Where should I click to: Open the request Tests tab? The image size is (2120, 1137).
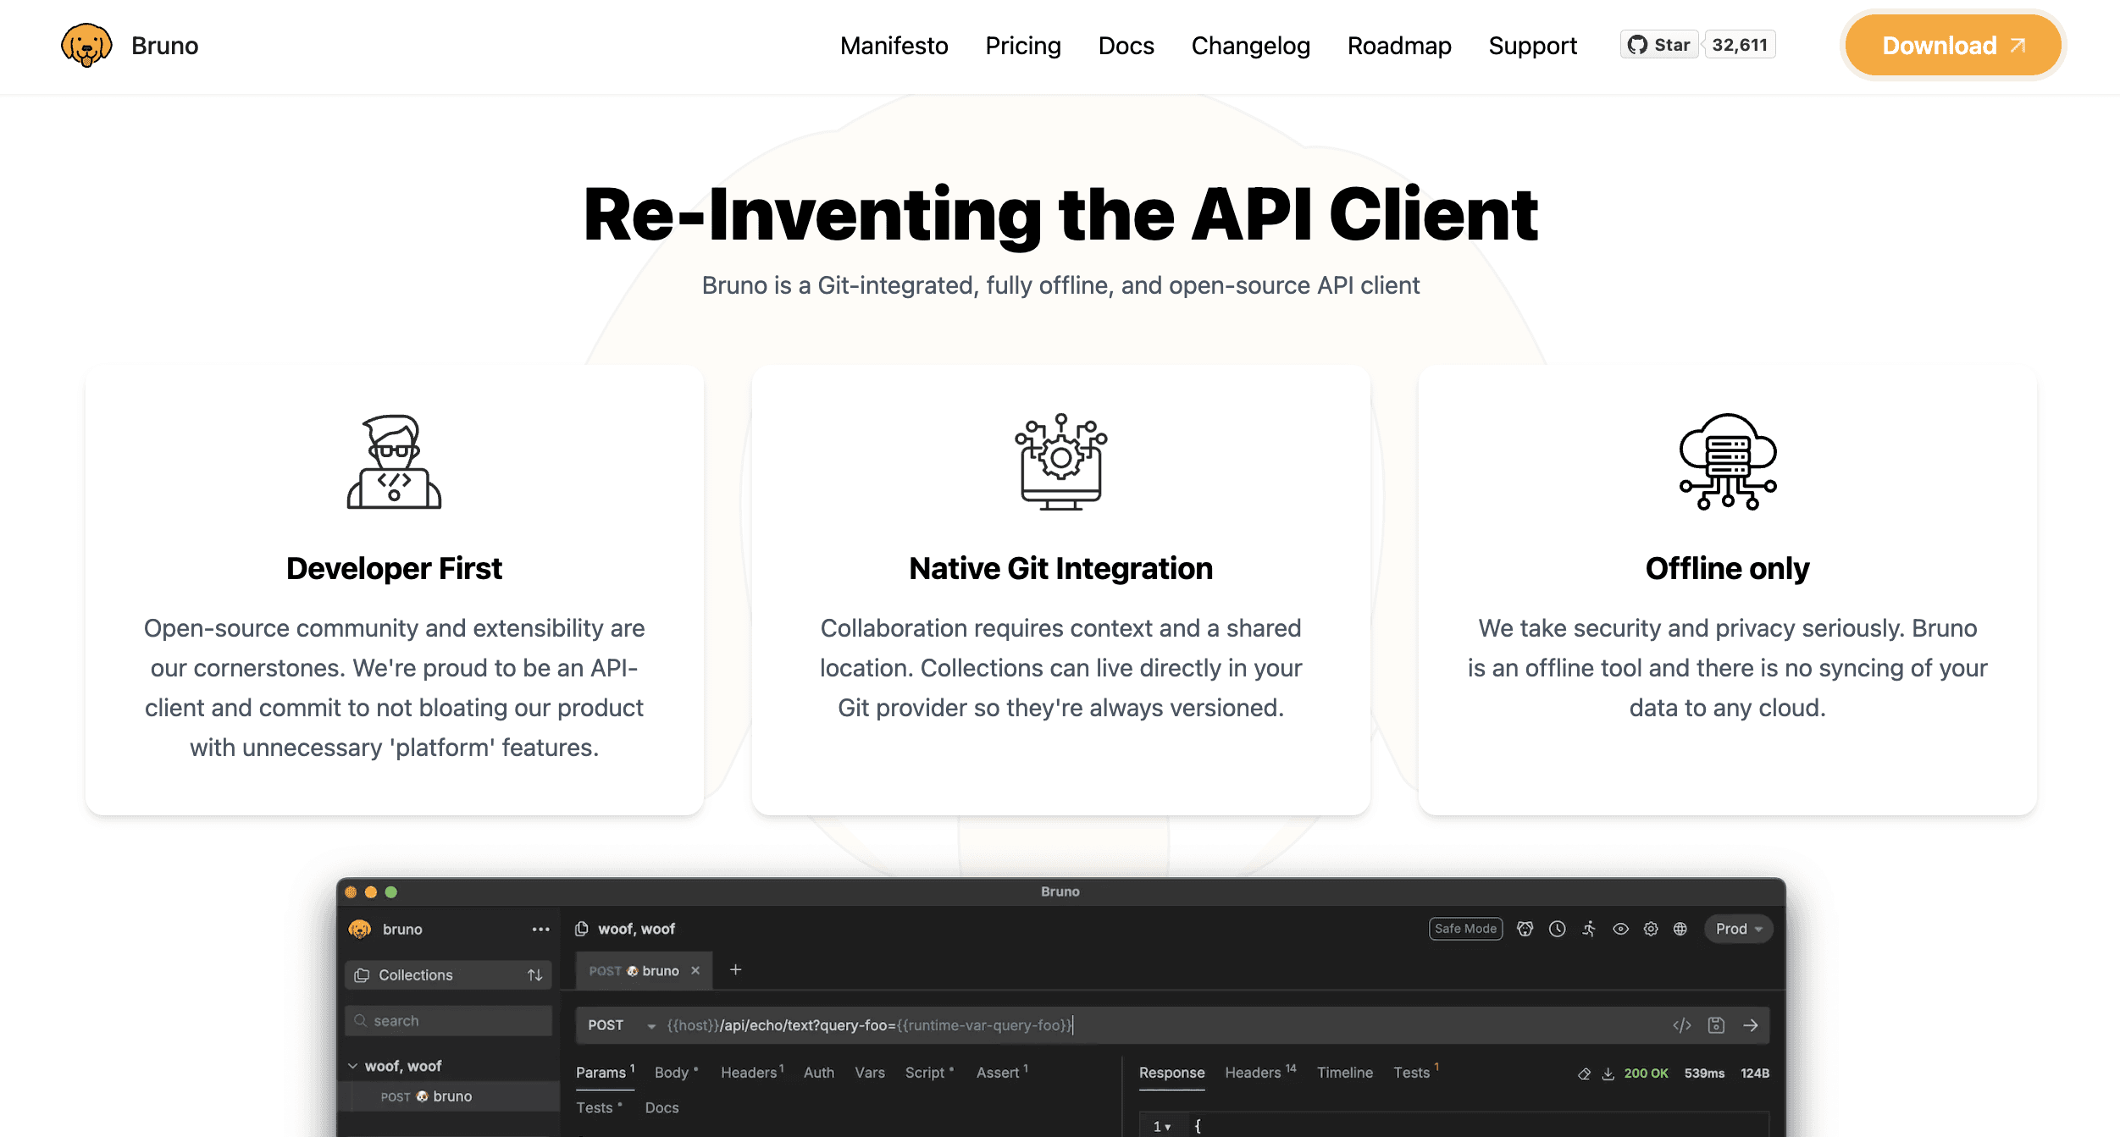[599, 1107]
